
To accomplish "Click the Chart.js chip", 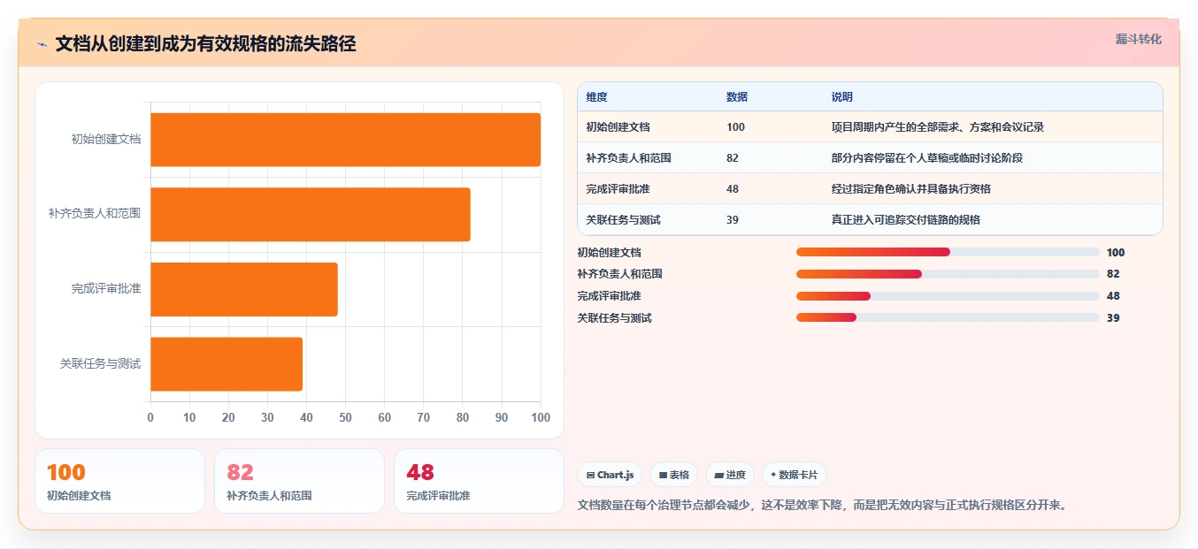I will 610,475.
